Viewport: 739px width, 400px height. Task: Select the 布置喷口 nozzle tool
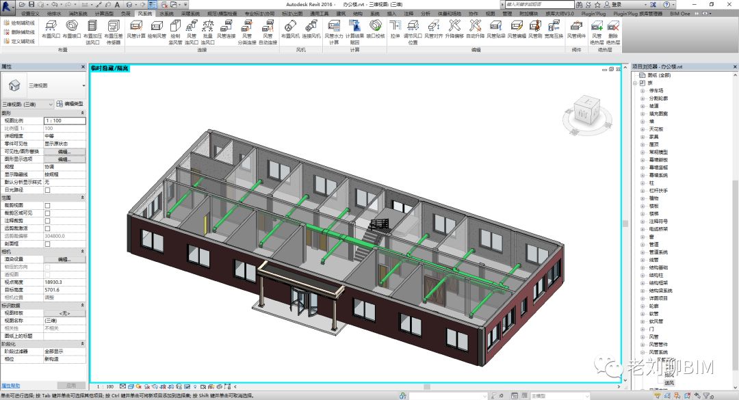coord(72,29)
